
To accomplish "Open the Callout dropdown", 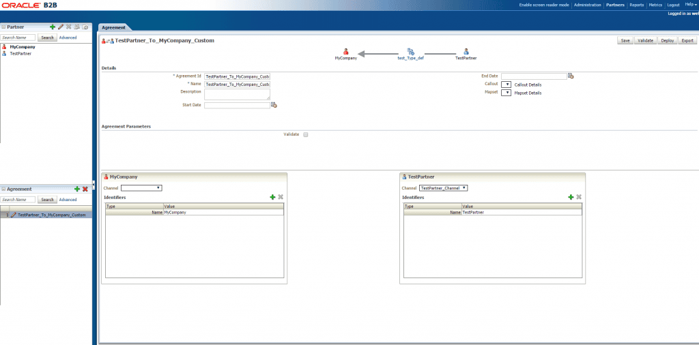I will (x=506, y=84).
